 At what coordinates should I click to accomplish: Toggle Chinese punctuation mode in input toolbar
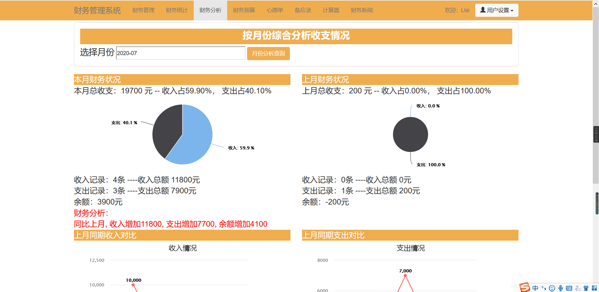(544, 289)
